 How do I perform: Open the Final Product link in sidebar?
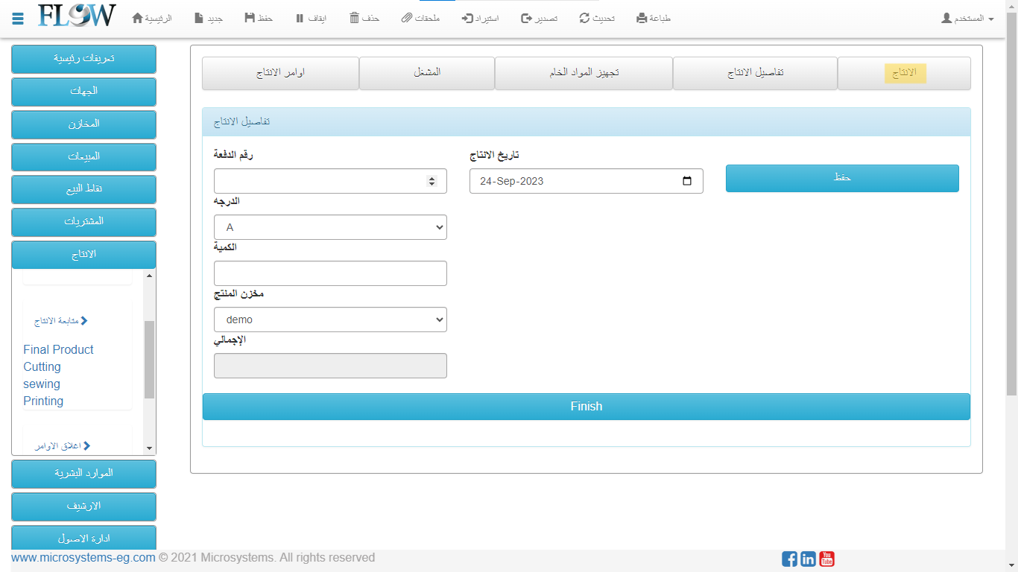click(x=58, y=349)
